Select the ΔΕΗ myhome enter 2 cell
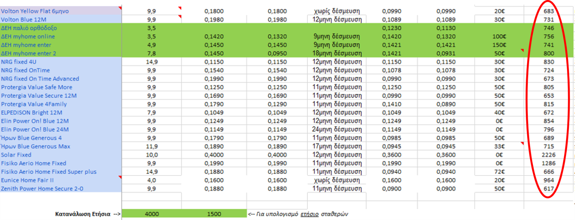This screenshot has height=220, width=575. pyautogui.click(x=61, y=53)
